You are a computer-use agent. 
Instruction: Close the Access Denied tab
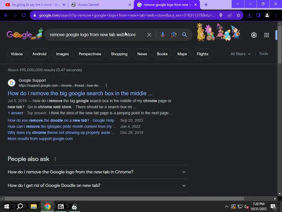point(130,5)
